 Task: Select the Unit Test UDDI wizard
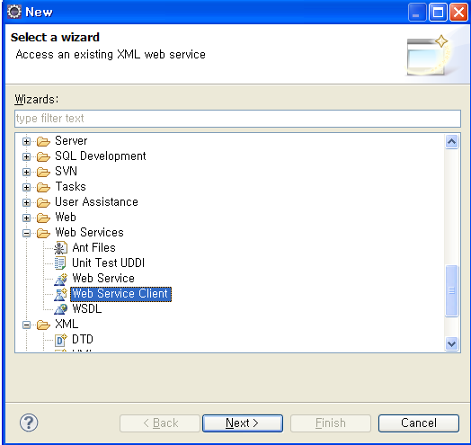pos(109,263)
